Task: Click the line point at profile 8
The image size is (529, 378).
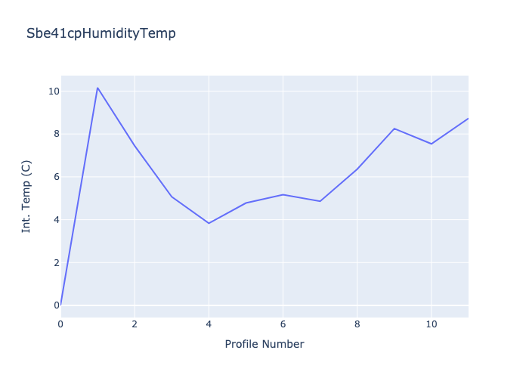Action: pos(357,169)
